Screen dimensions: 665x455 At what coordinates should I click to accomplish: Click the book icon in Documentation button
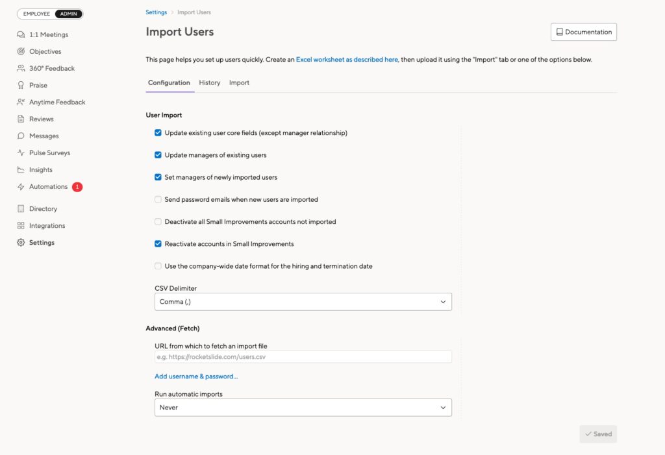(559, 32)
